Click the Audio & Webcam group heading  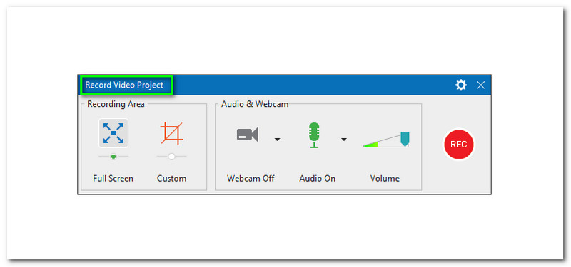coord(255,104)
